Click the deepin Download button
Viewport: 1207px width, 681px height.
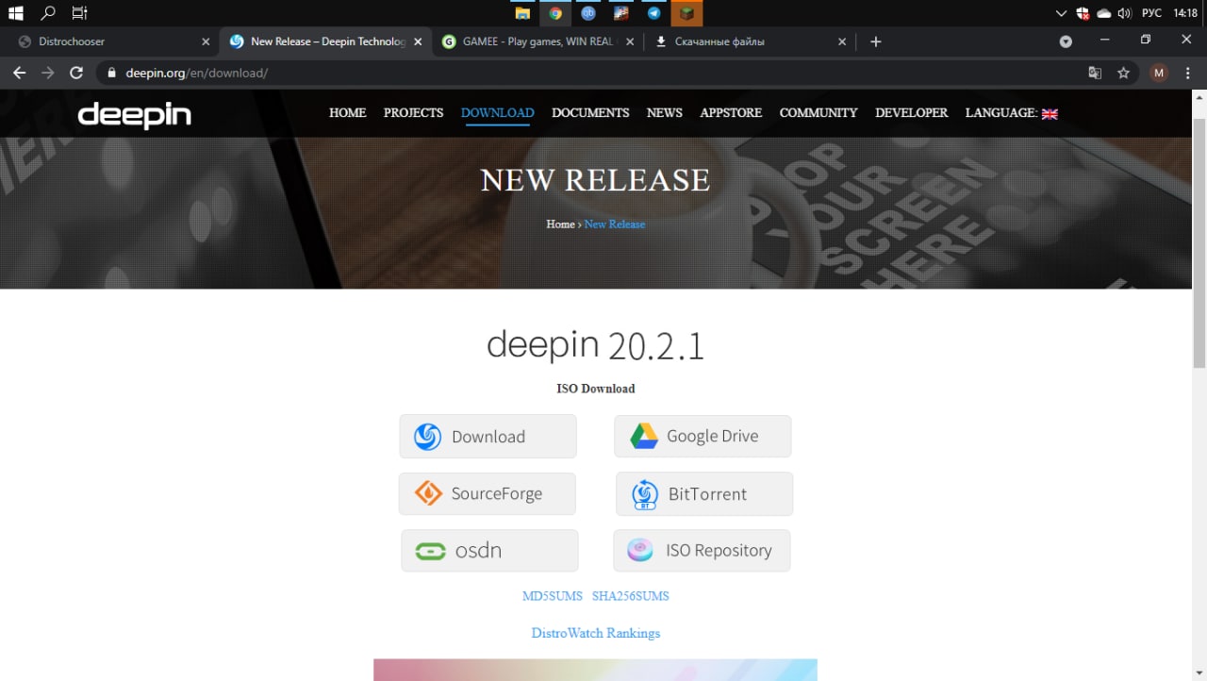pyautogui.click(x=488, y=437)
